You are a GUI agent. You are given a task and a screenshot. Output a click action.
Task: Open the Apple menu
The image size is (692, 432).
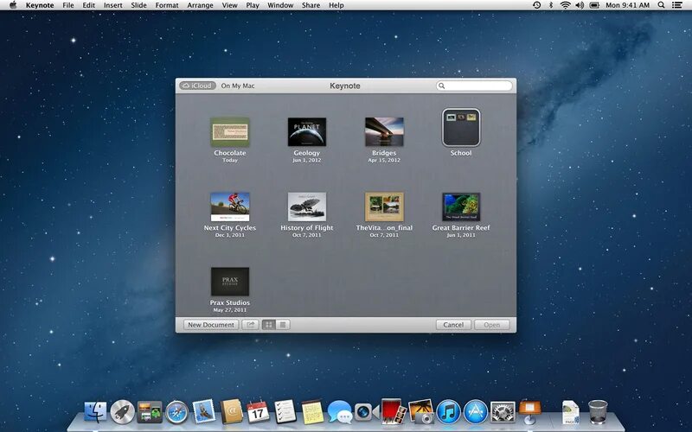click(13, 5)
